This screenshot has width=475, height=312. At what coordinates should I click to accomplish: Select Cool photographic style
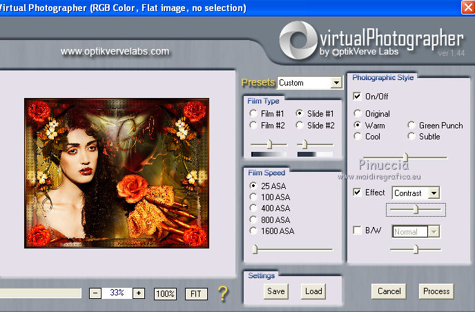click(358, 136)
